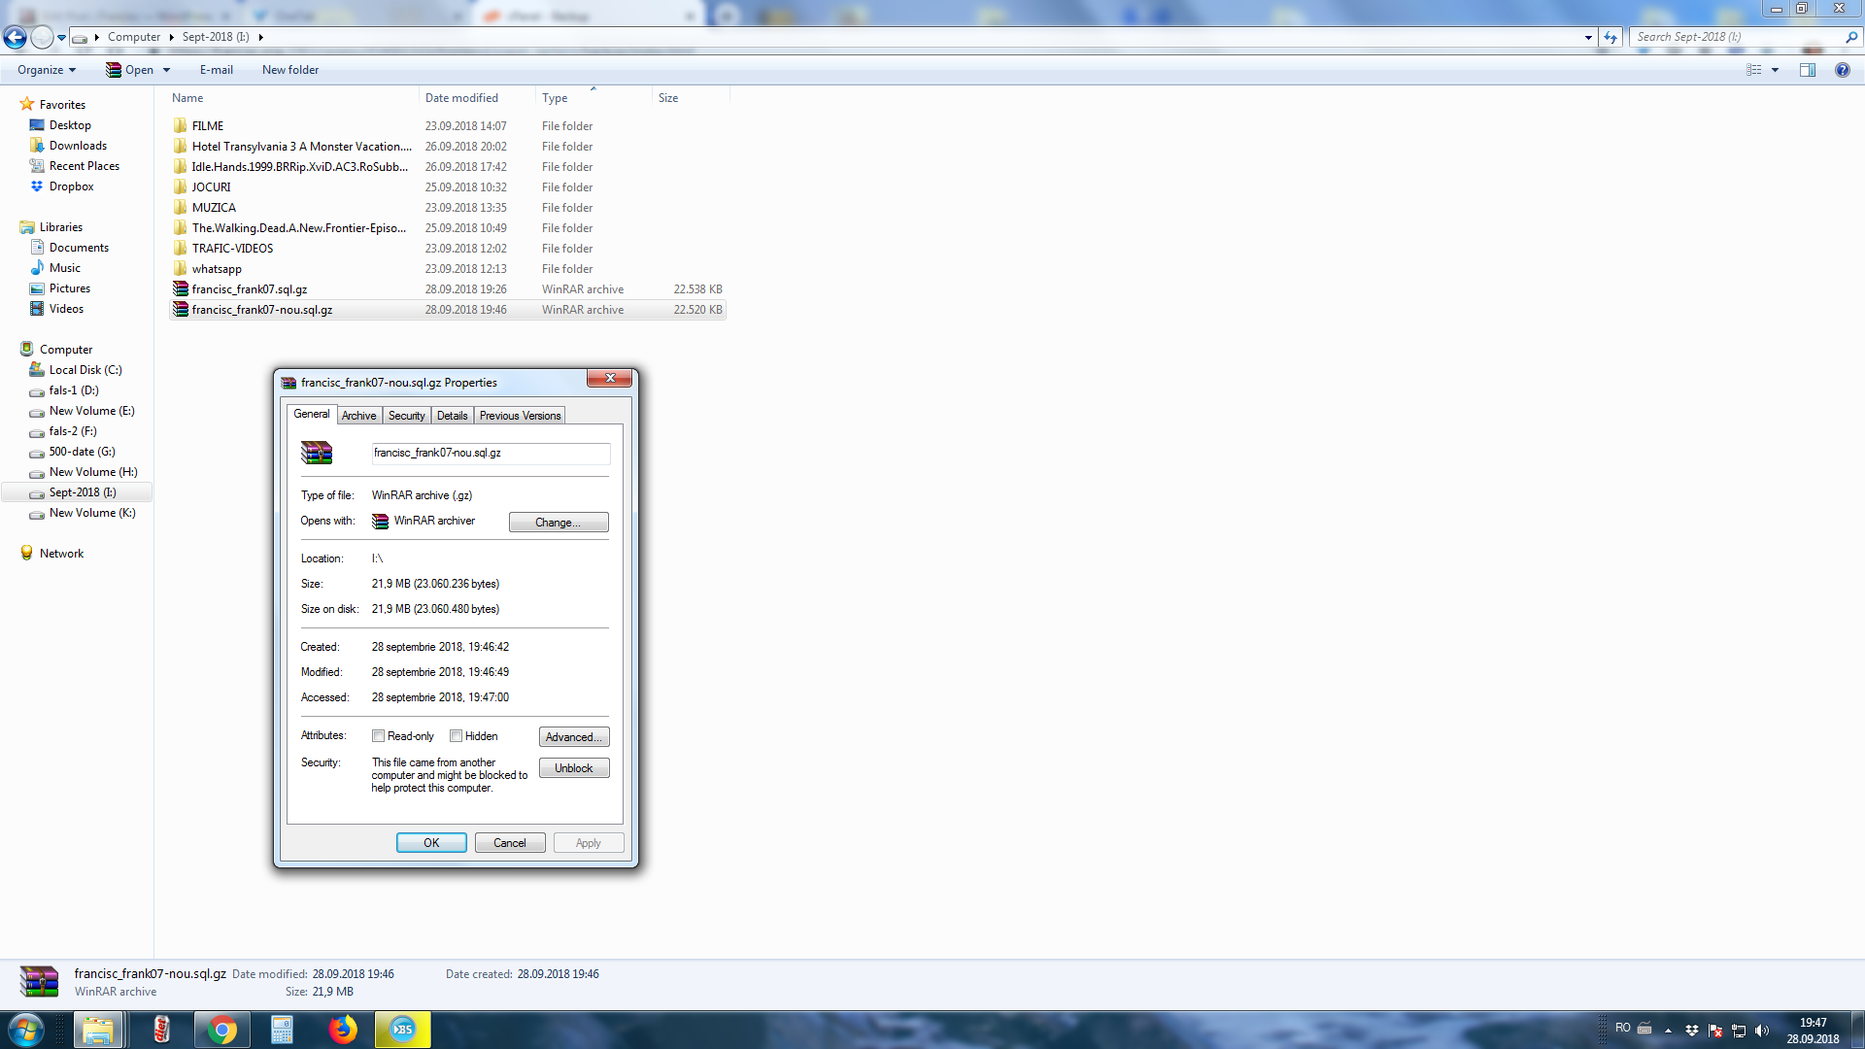Open the Organize dropdown menu

tap(46, 70)
